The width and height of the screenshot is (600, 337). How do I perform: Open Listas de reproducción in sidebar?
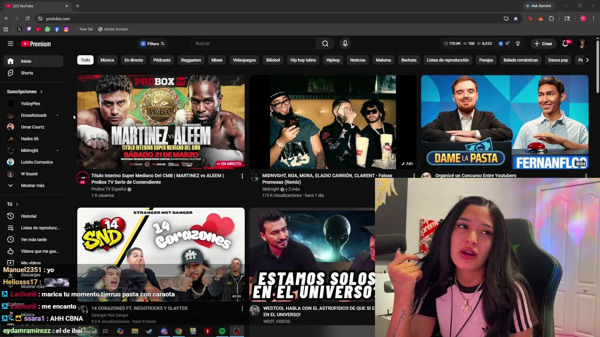click(x=33, y=228)
